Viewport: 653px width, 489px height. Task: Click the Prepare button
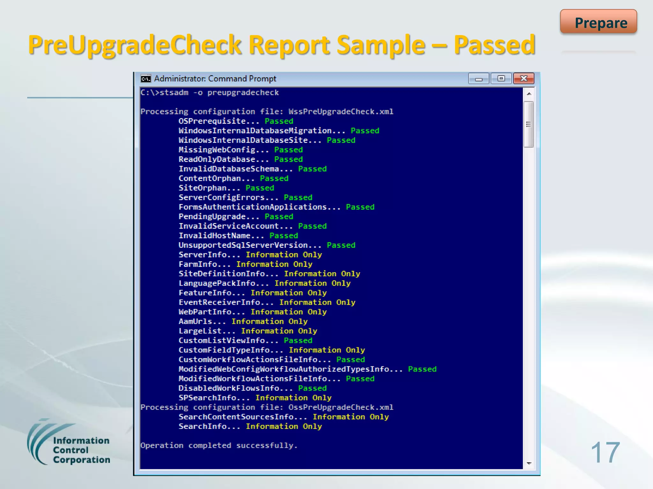pos(598,22)
